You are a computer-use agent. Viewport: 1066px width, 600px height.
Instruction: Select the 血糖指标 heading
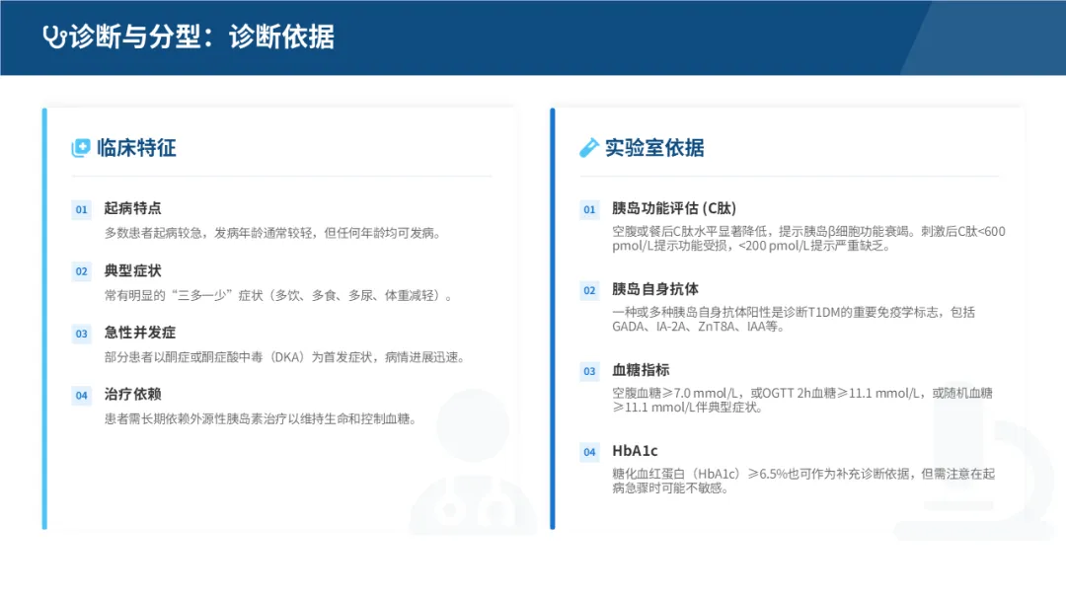(x=642, y=370)
